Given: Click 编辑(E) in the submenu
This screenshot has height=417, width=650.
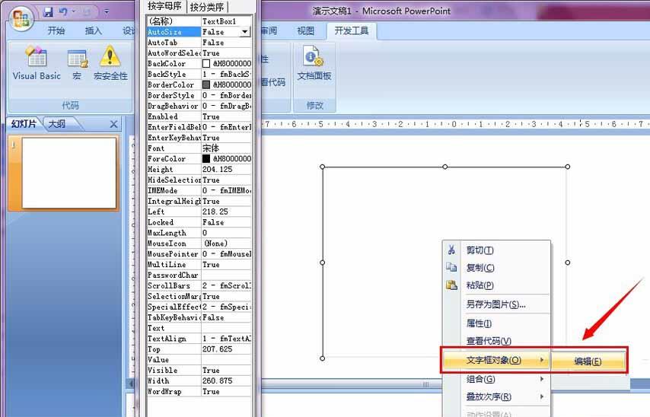Looking at the screenshot, I should [588, 361].
